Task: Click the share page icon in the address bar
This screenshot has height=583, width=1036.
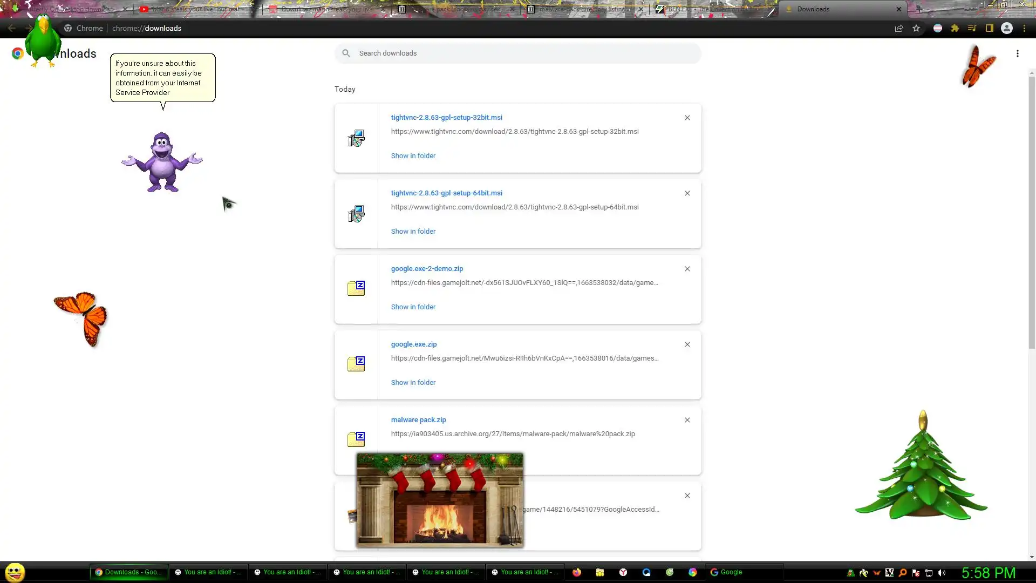Action: [899, 29]
